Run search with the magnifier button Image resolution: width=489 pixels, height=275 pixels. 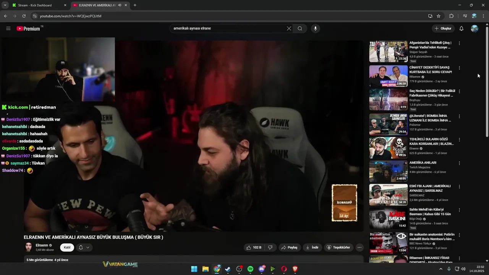[300, 28]
